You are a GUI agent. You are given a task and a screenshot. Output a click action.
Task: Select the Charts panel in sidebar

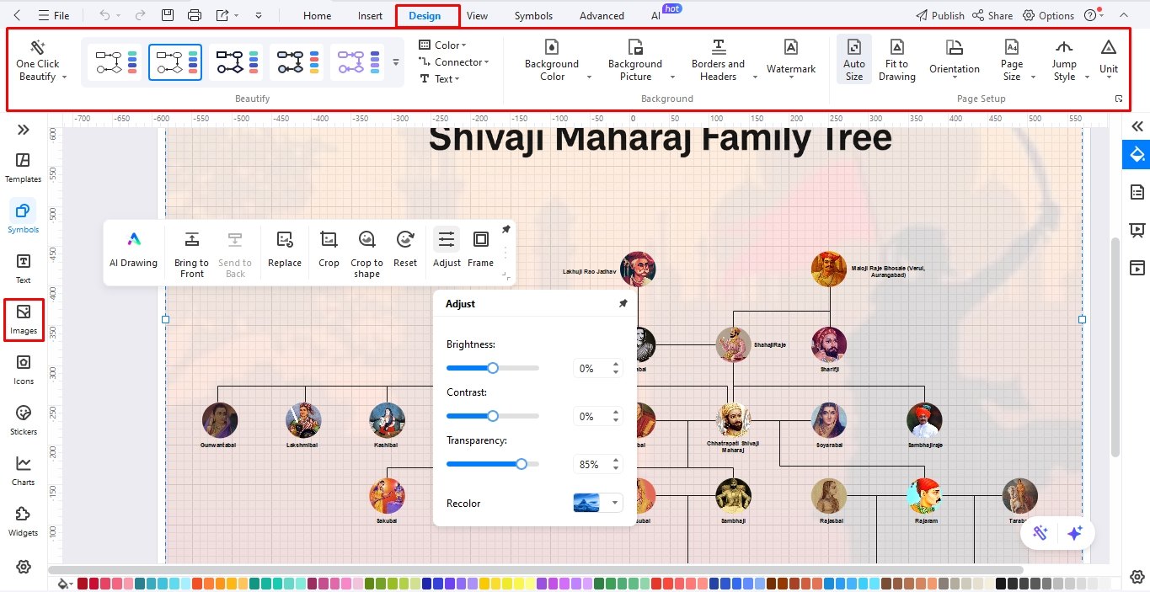click(x=23, y=469)
